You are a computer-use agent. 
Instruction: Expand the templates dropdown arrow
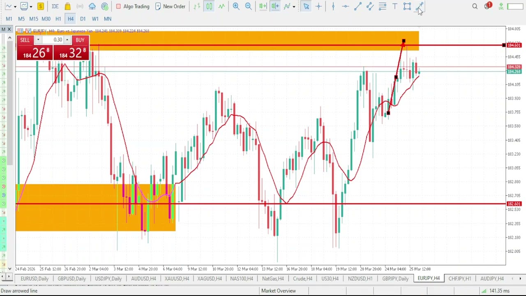[31, 7]
